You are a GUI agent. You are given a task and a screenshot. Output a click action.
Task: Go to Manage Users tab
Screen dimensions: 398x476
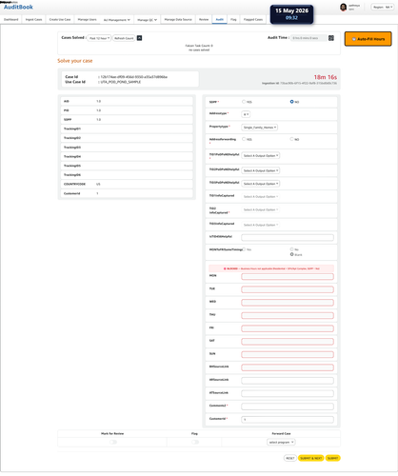pos(87,19)
